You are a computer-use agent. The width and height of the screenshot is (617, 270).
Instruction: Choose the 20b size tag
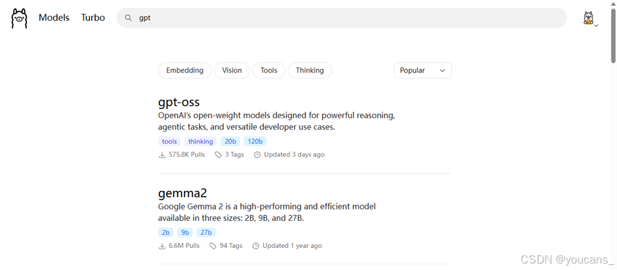coord(230,142)
